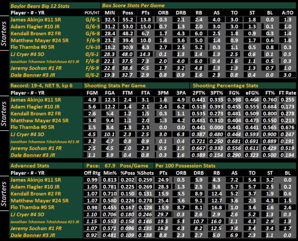
Task: Click LJ Cryer's PTs value 14.3
Action: coord(145,54)
